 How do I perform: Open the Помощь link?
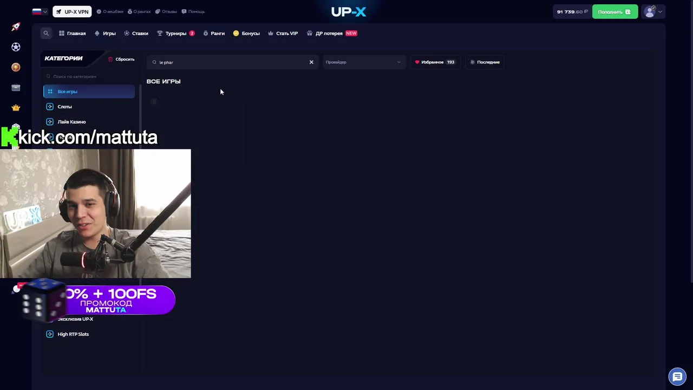coord(193,11)
